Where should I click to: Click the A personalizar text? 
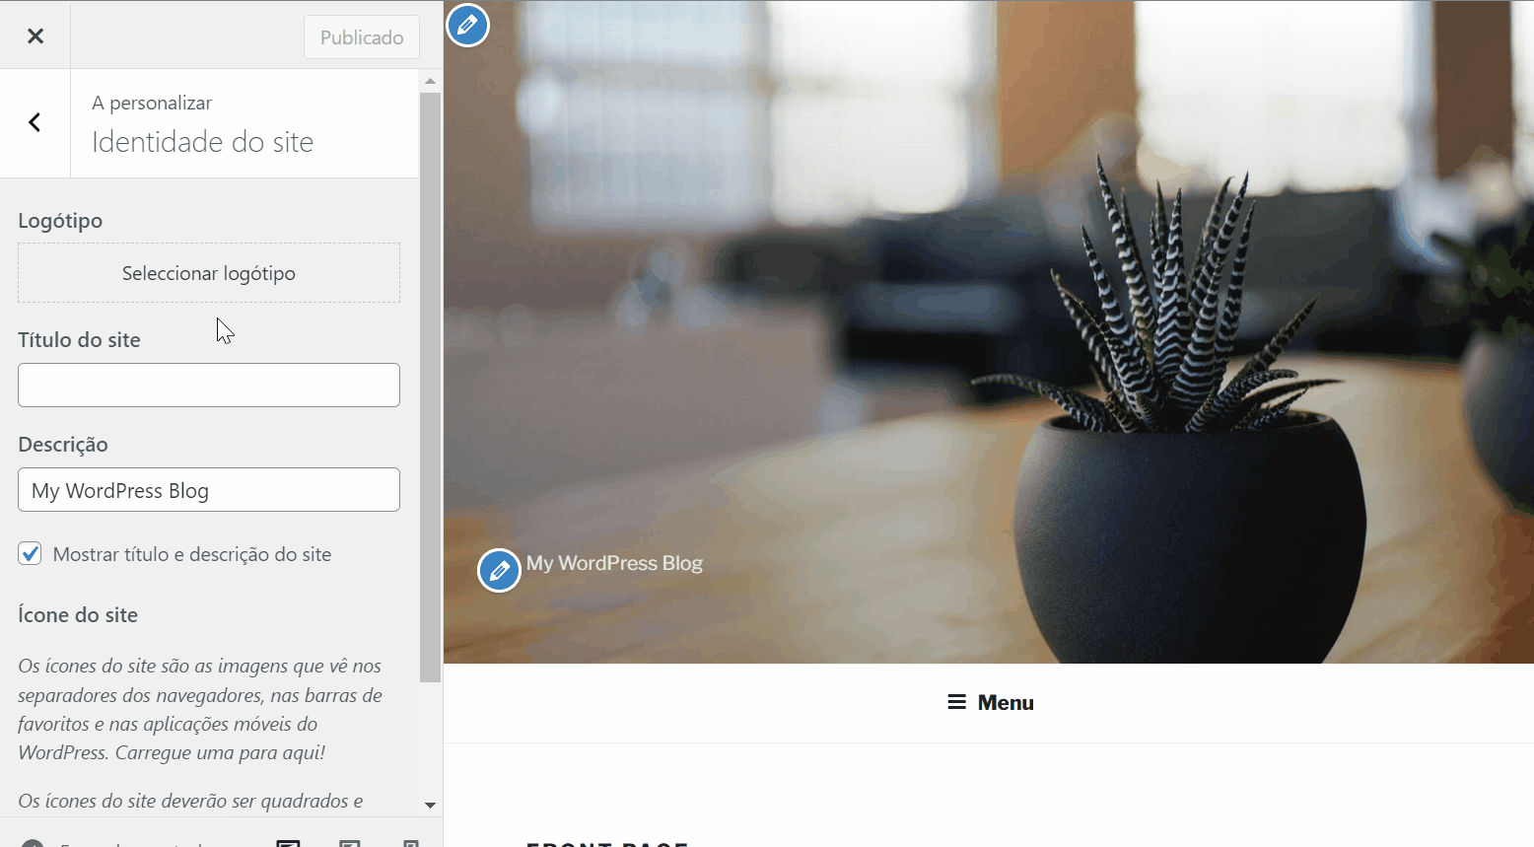point(152,103)
